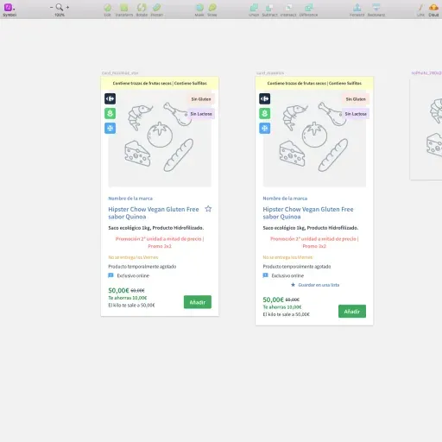Expand the Symbol dropdown arrow
Image resolution: width=442 pixels, height=442 pixels.
(x=14, y=9)
